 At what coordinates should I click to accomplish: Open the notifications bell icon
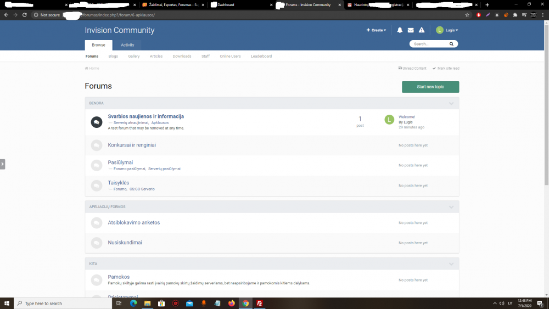click(400, 30)
